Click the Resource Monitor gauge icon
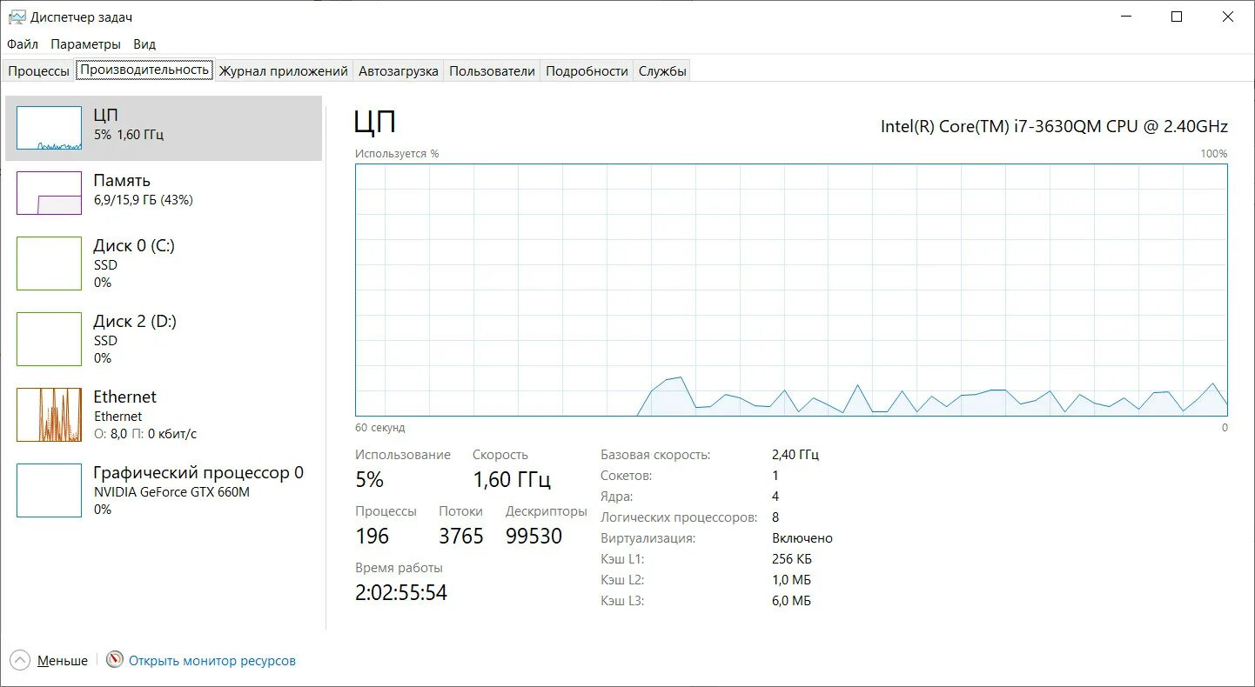Image resolution: width=1255 pixels, height=687 pixels. coord(115,660)
